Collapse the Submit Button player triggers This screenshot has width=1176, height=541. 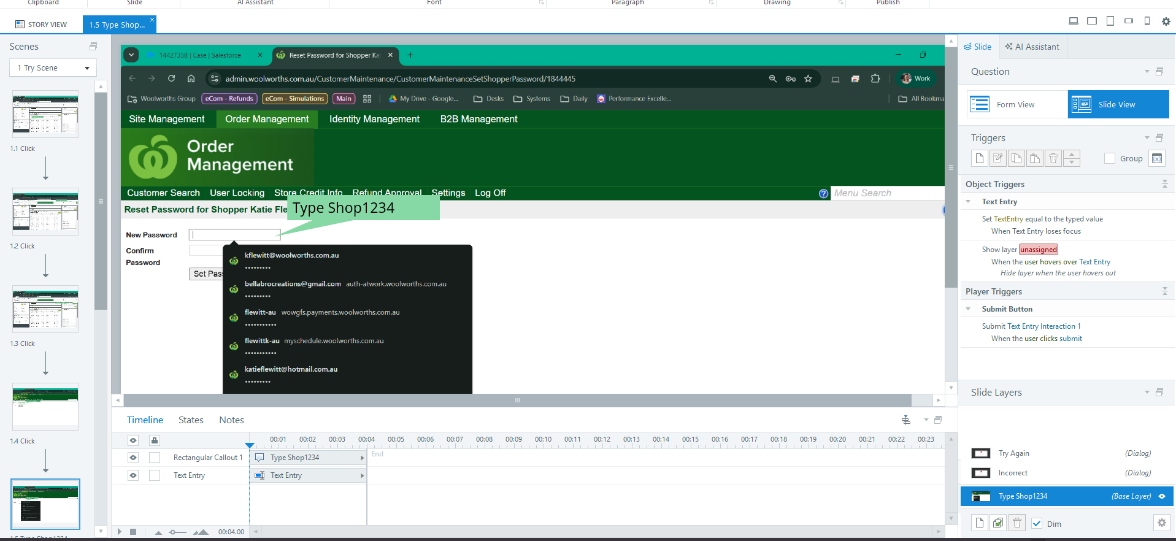(x=968, y=309)
